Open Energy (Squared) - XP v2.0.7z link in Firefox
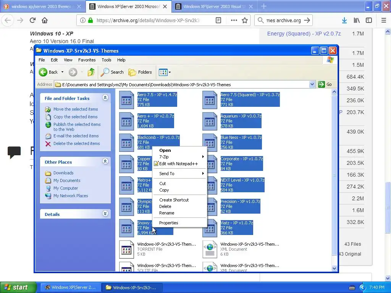This screenshot has width=391, height=293. (304, 34)
